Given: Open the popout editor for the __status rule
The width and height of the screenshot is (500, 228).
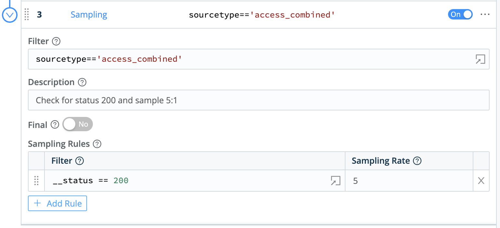Looking at the screenshot, I should pyautogui.click(x=336, y=180).
